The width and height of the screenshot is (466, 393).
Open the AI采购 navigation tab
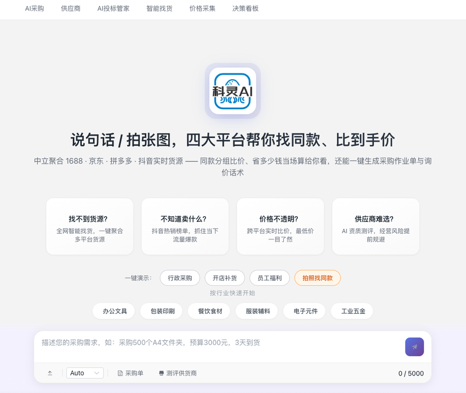coord(35,9)
